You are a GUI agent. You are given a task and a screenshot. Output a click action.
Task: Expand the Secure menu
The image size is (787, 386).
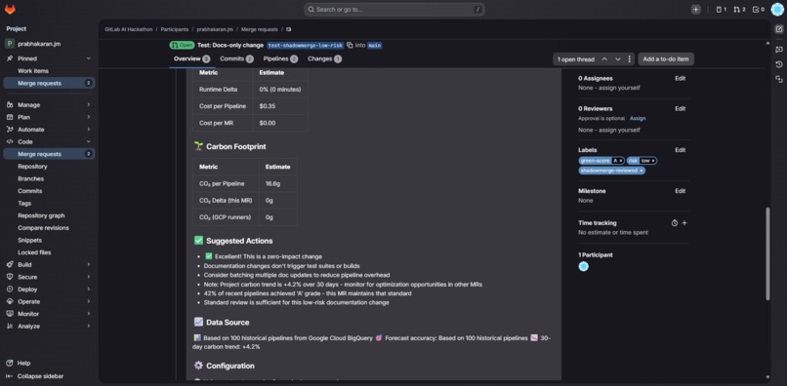(48, 277)
